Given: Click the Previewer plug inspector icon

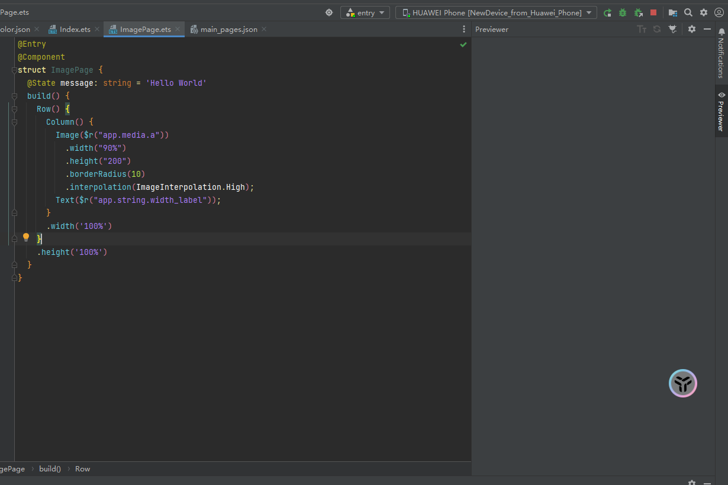Looking at the screenshot, I should [672, 29].
